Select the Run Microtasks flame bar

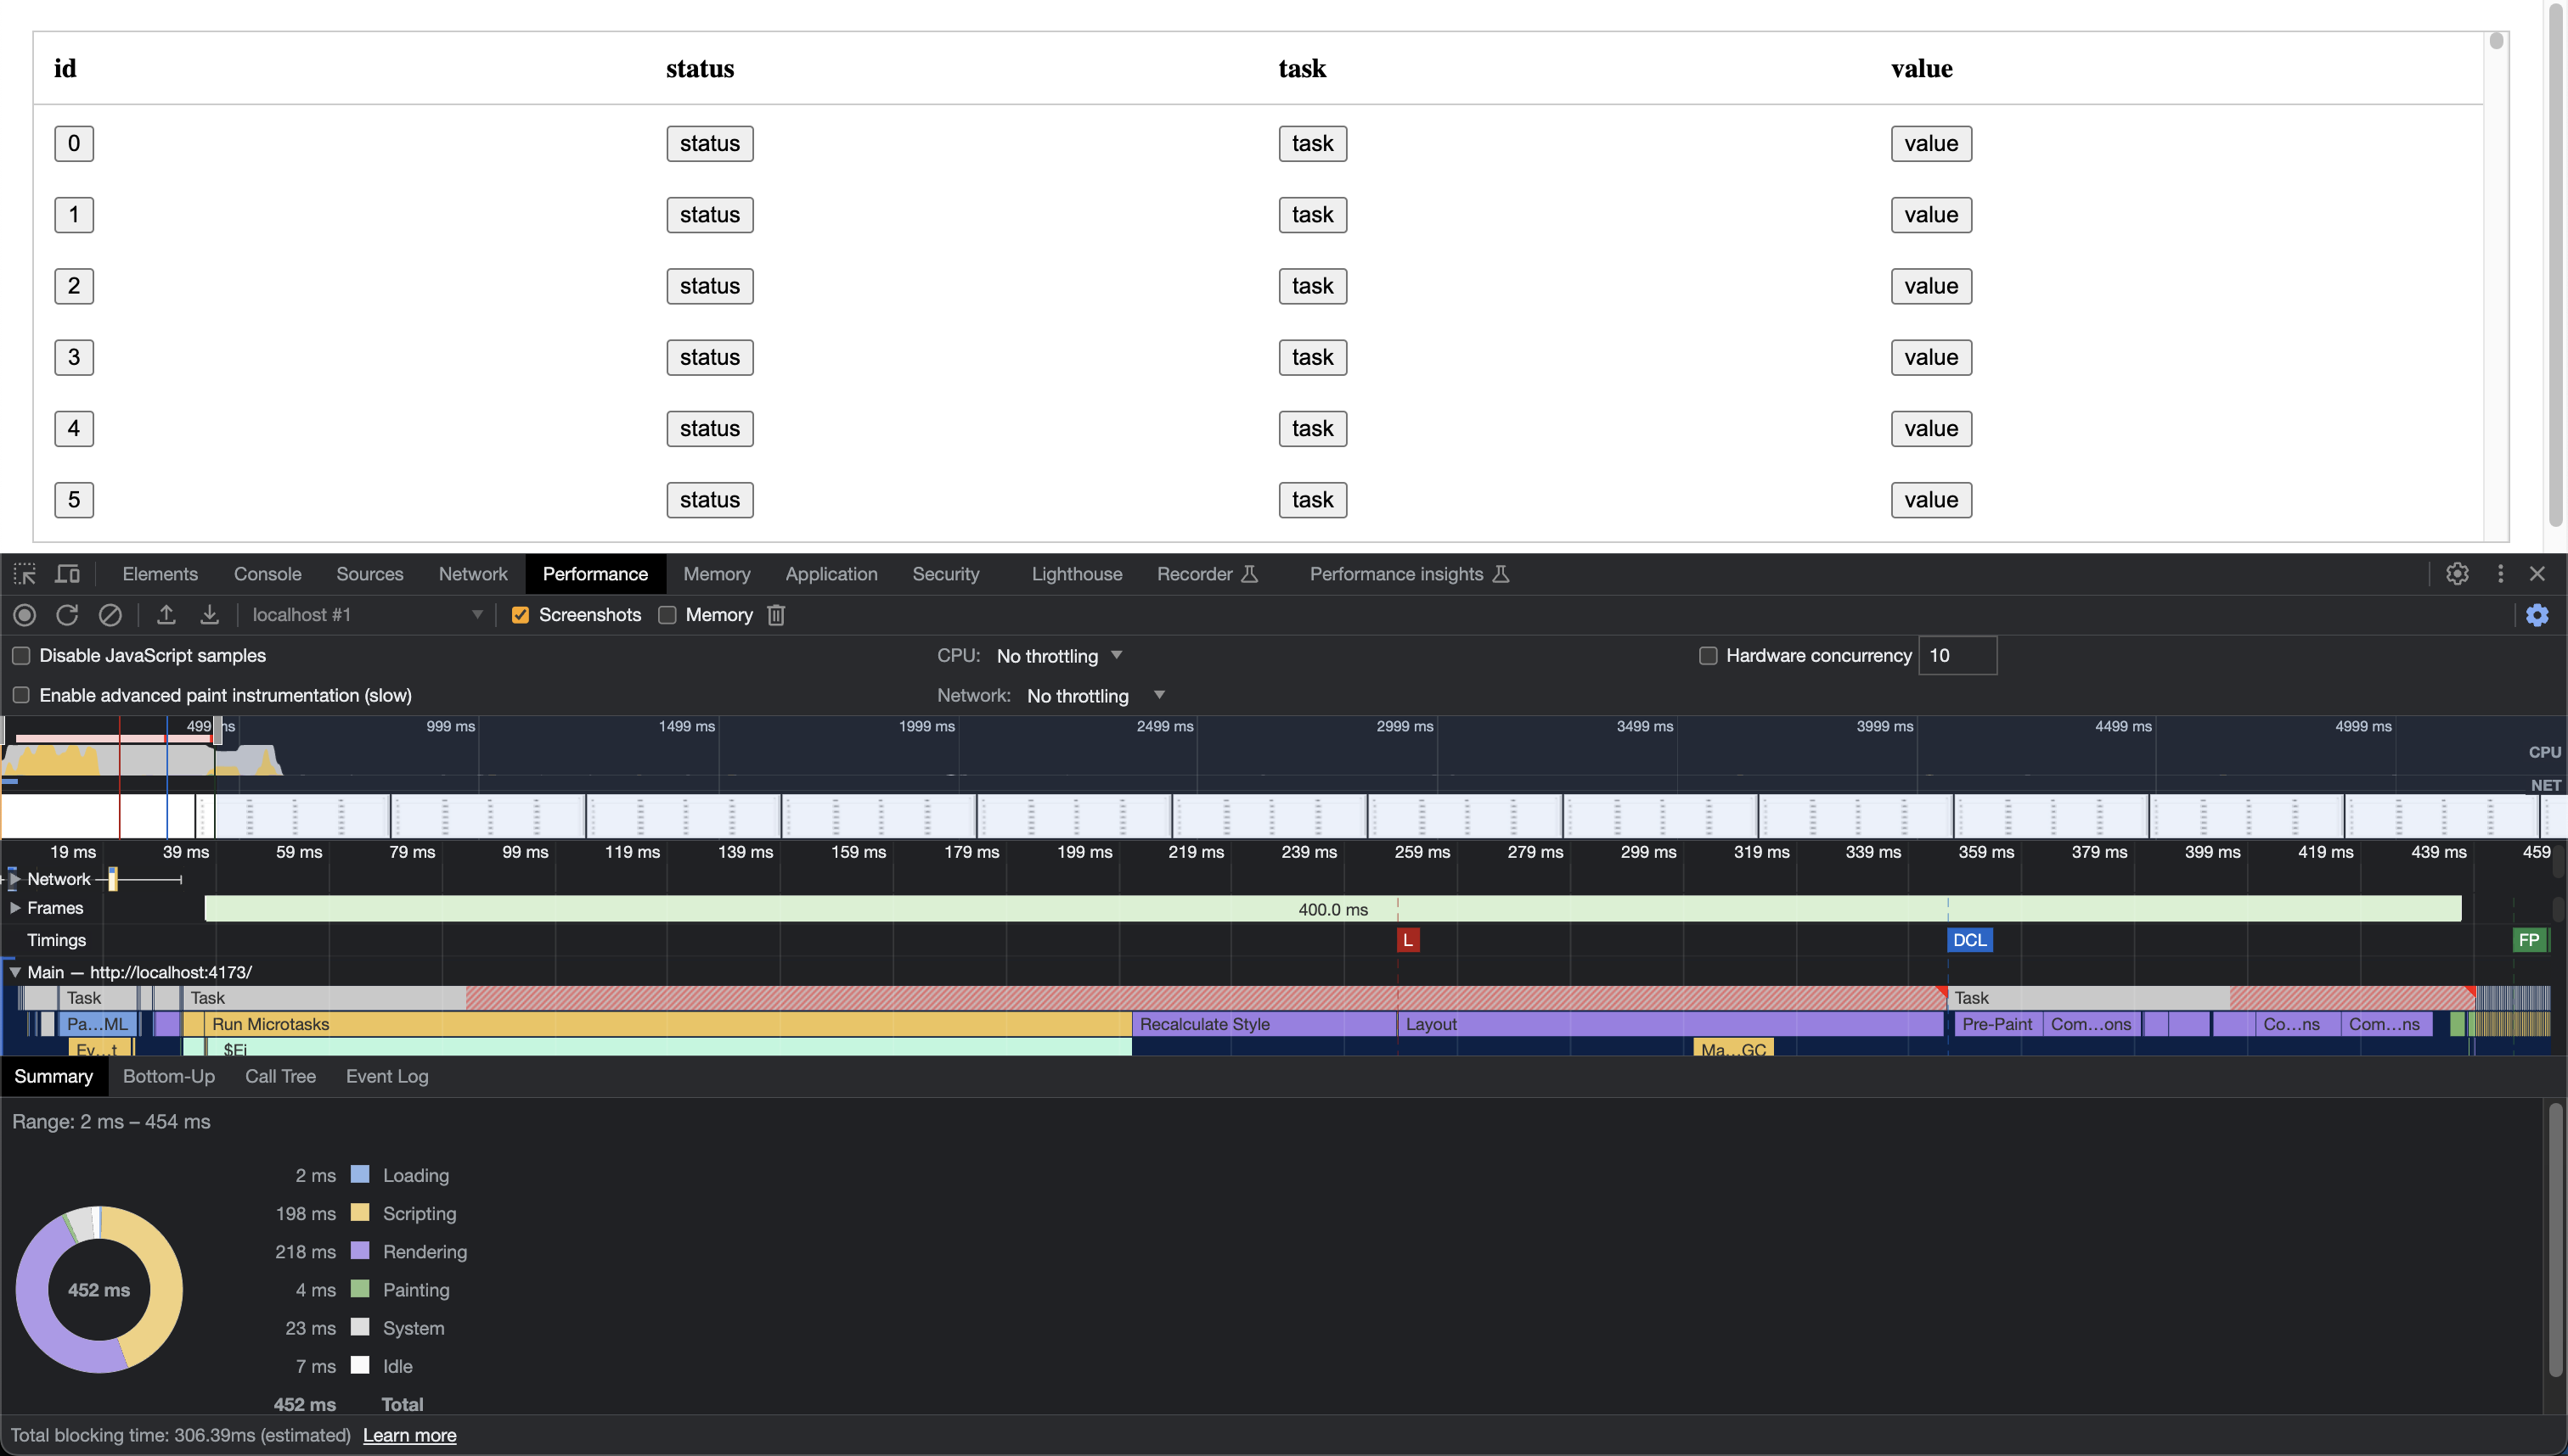[x=667, y=1024]
